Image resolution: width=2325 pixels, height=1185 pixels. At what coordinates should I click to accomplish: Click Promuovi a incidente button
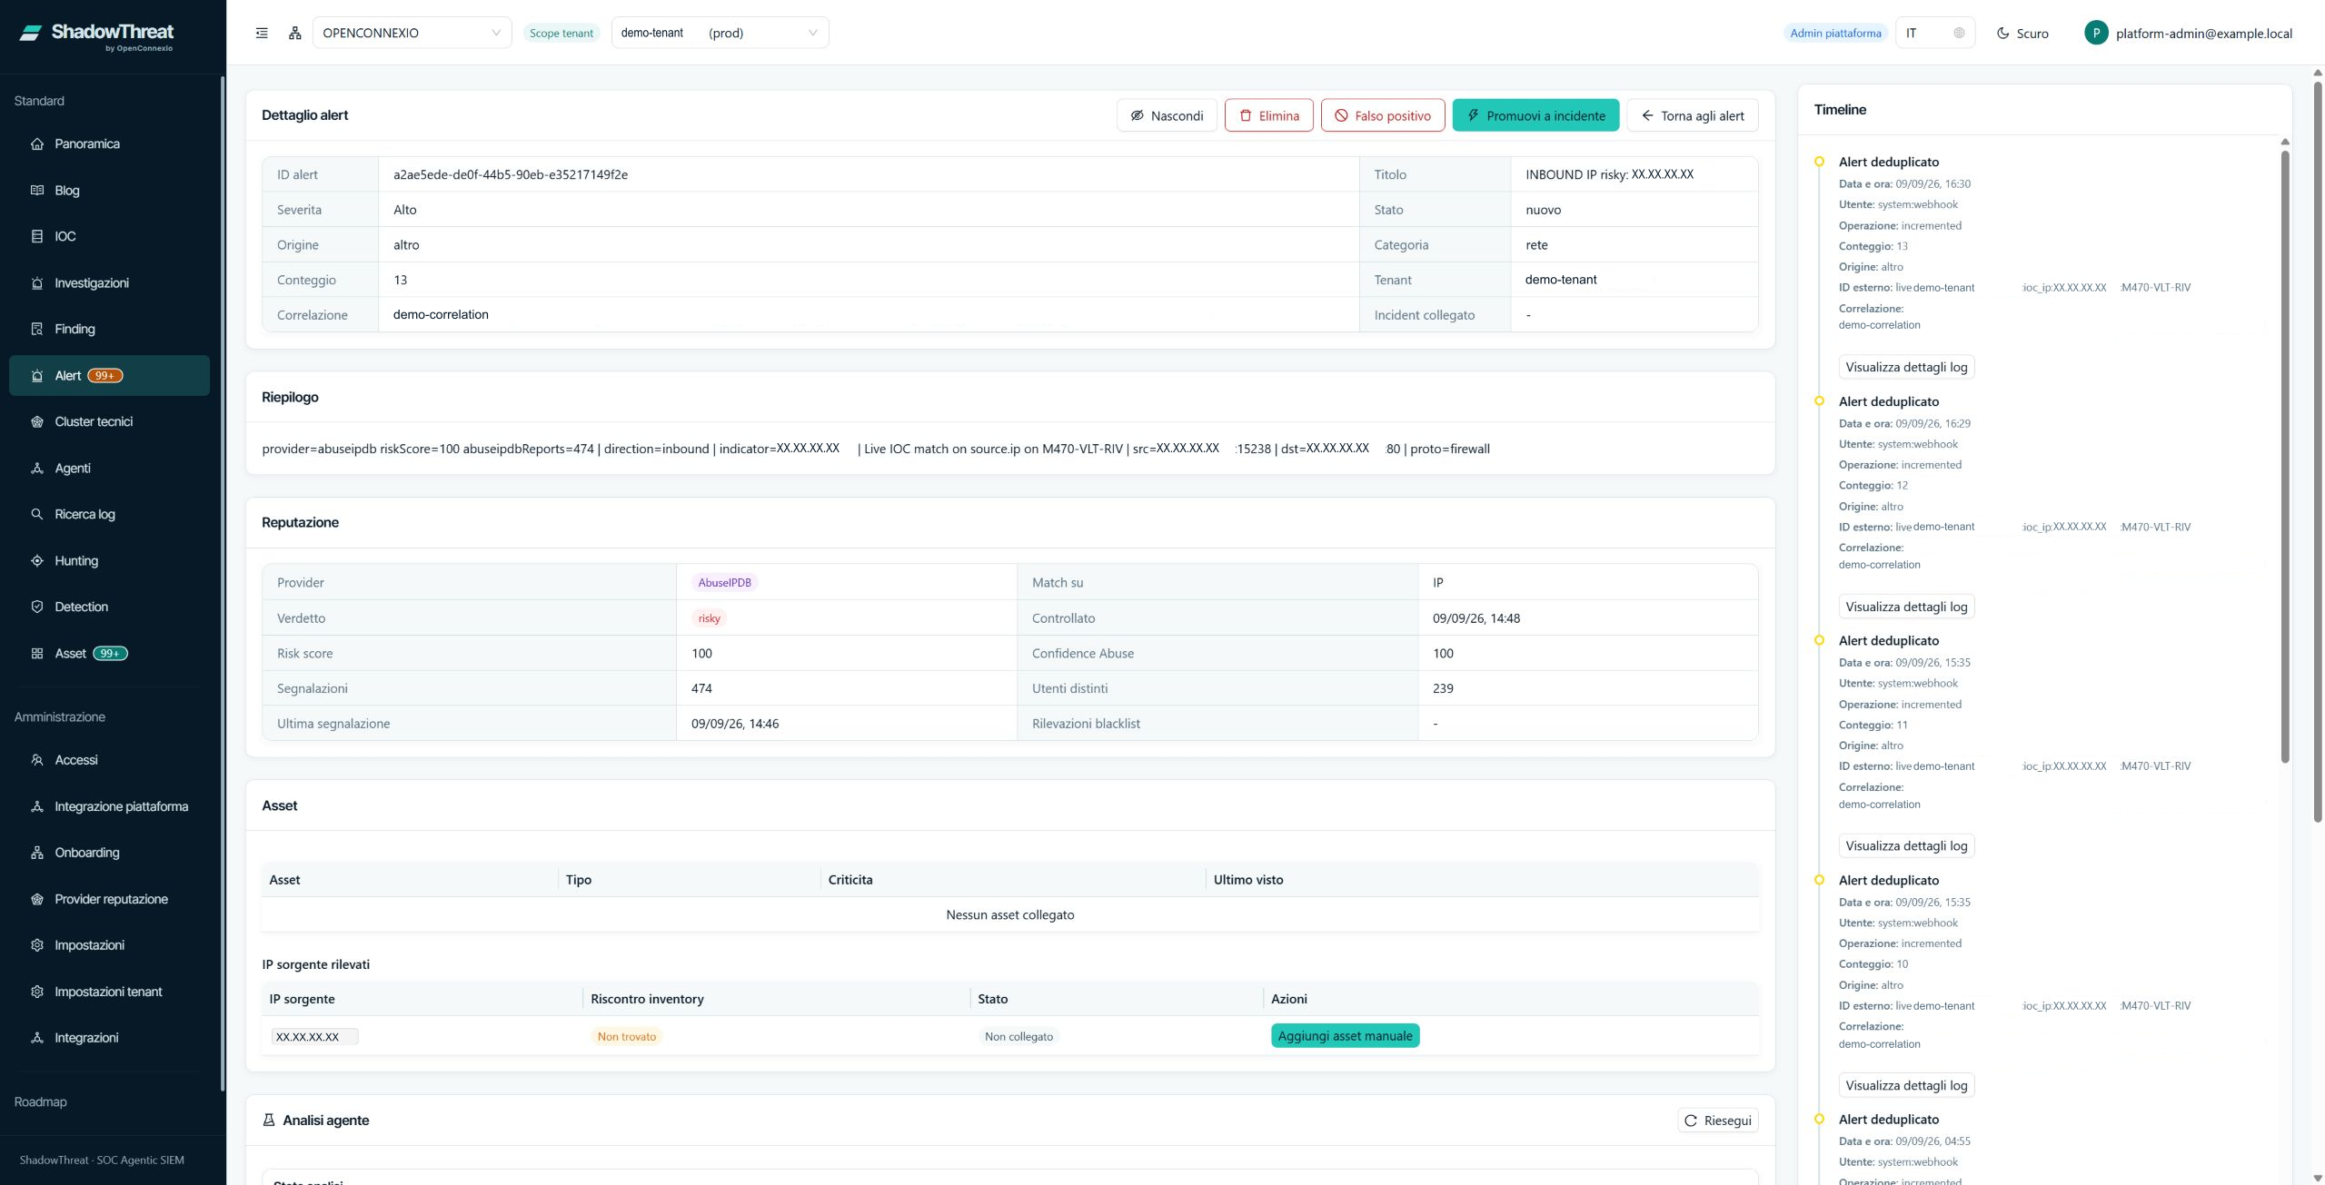pyautogui.click(x=1535, y=115)
